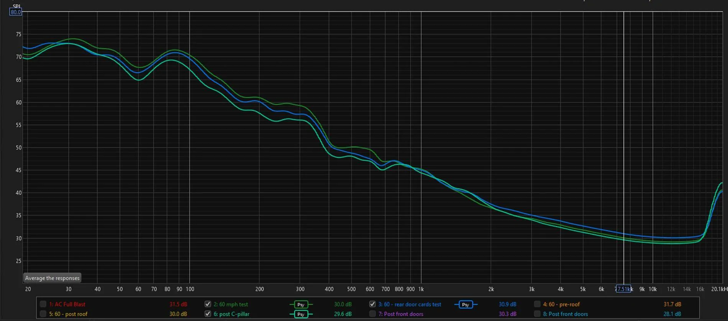The image size is (728, 321).
Task: Click the 10k frequency axis label
Action: coord(653,289)
